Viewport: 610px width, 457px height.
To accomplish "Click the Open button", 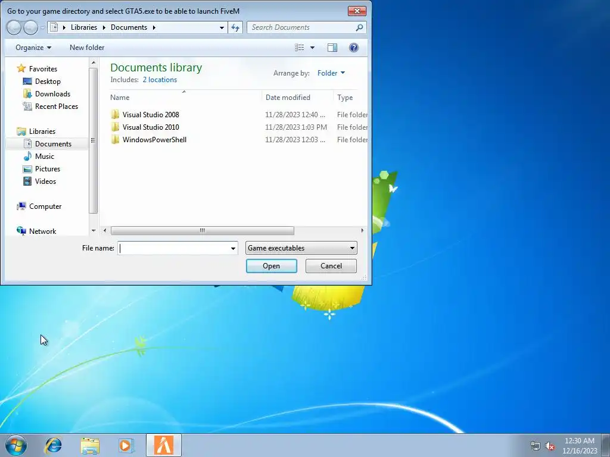I will coord(271,266).
